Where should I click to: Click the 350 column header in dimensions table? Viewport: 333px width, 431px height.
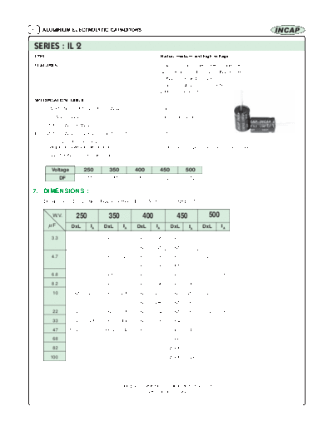point(114,215)
